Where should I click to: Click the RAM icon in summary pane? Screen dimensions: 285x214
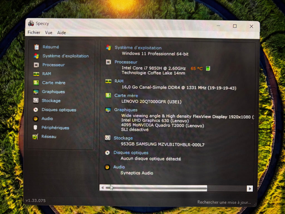pos(108,81)
